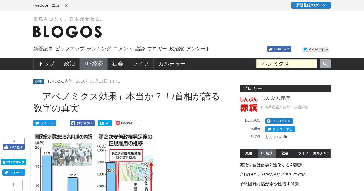Open ランキング in the menu

click(x=99, y=49)
